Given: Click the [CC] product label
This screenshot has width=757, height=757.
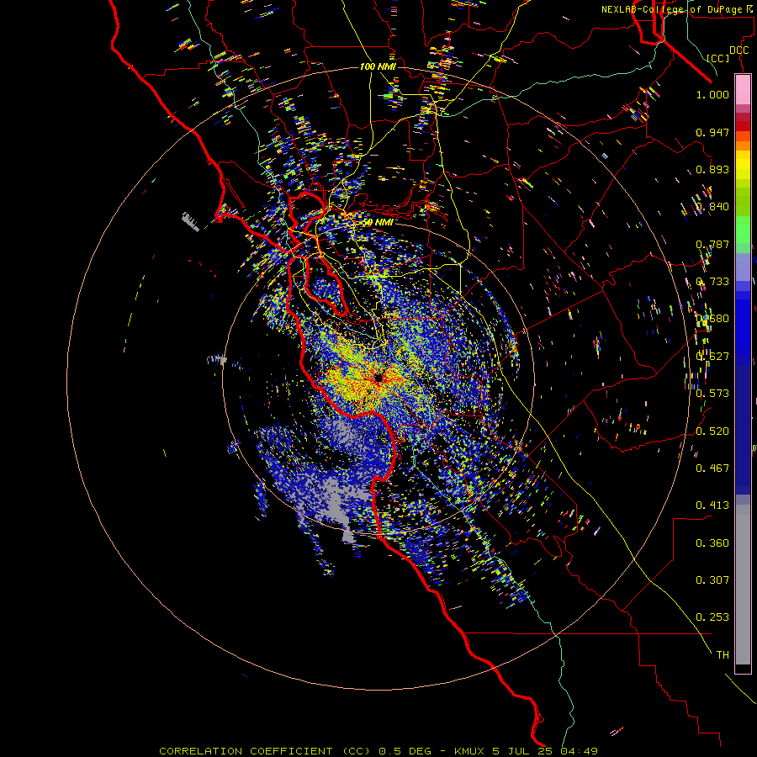Looking at the screenshot, I should 718,58.
